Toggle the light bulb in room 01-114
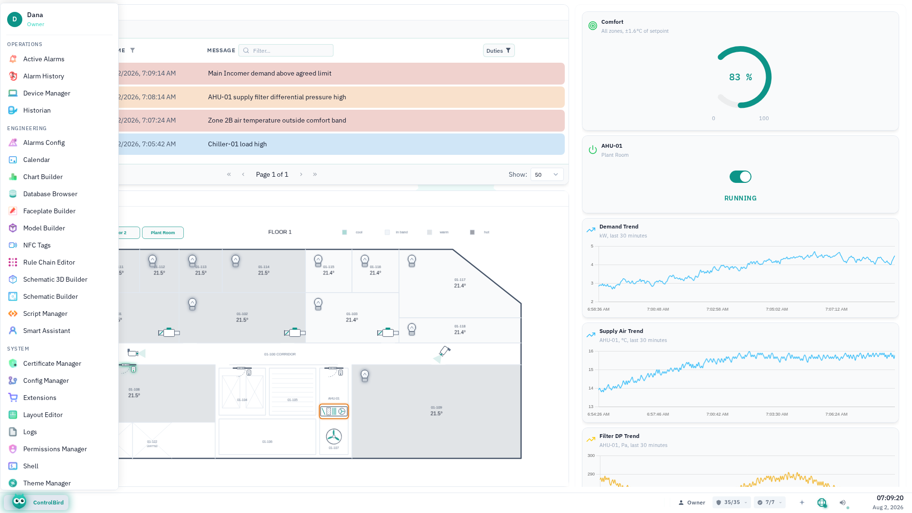 click(236, 261)
